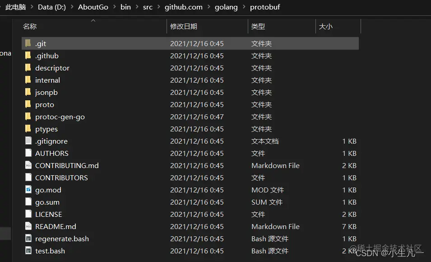Expand chevron after github.com breadcrumb

(209, 7)
